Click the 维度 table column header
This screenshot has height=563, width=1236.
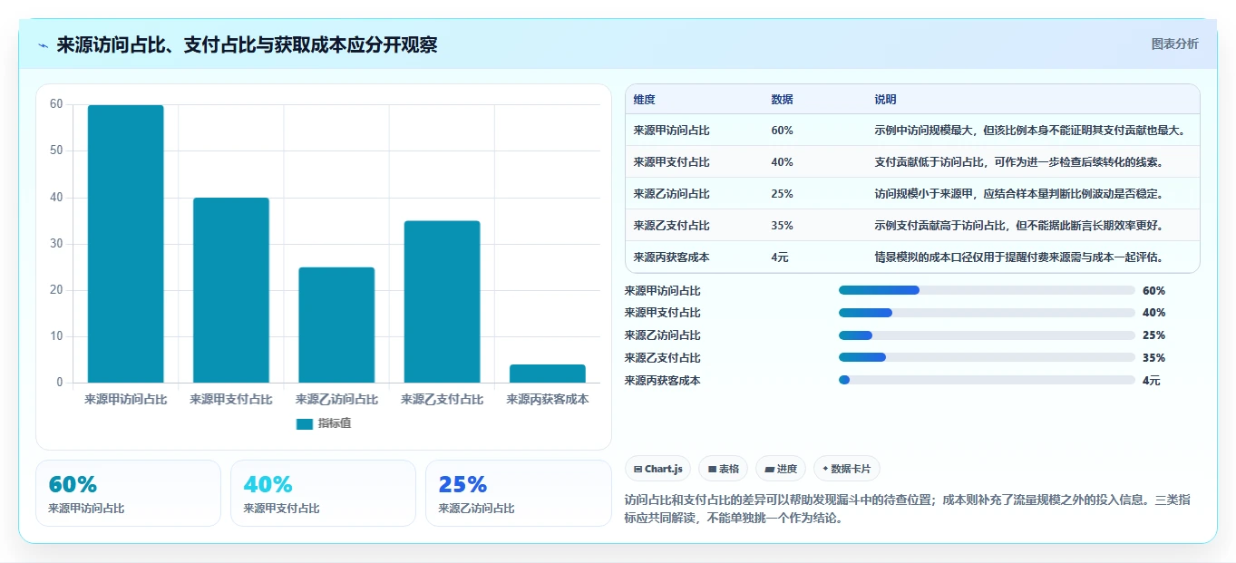(644, 99)
